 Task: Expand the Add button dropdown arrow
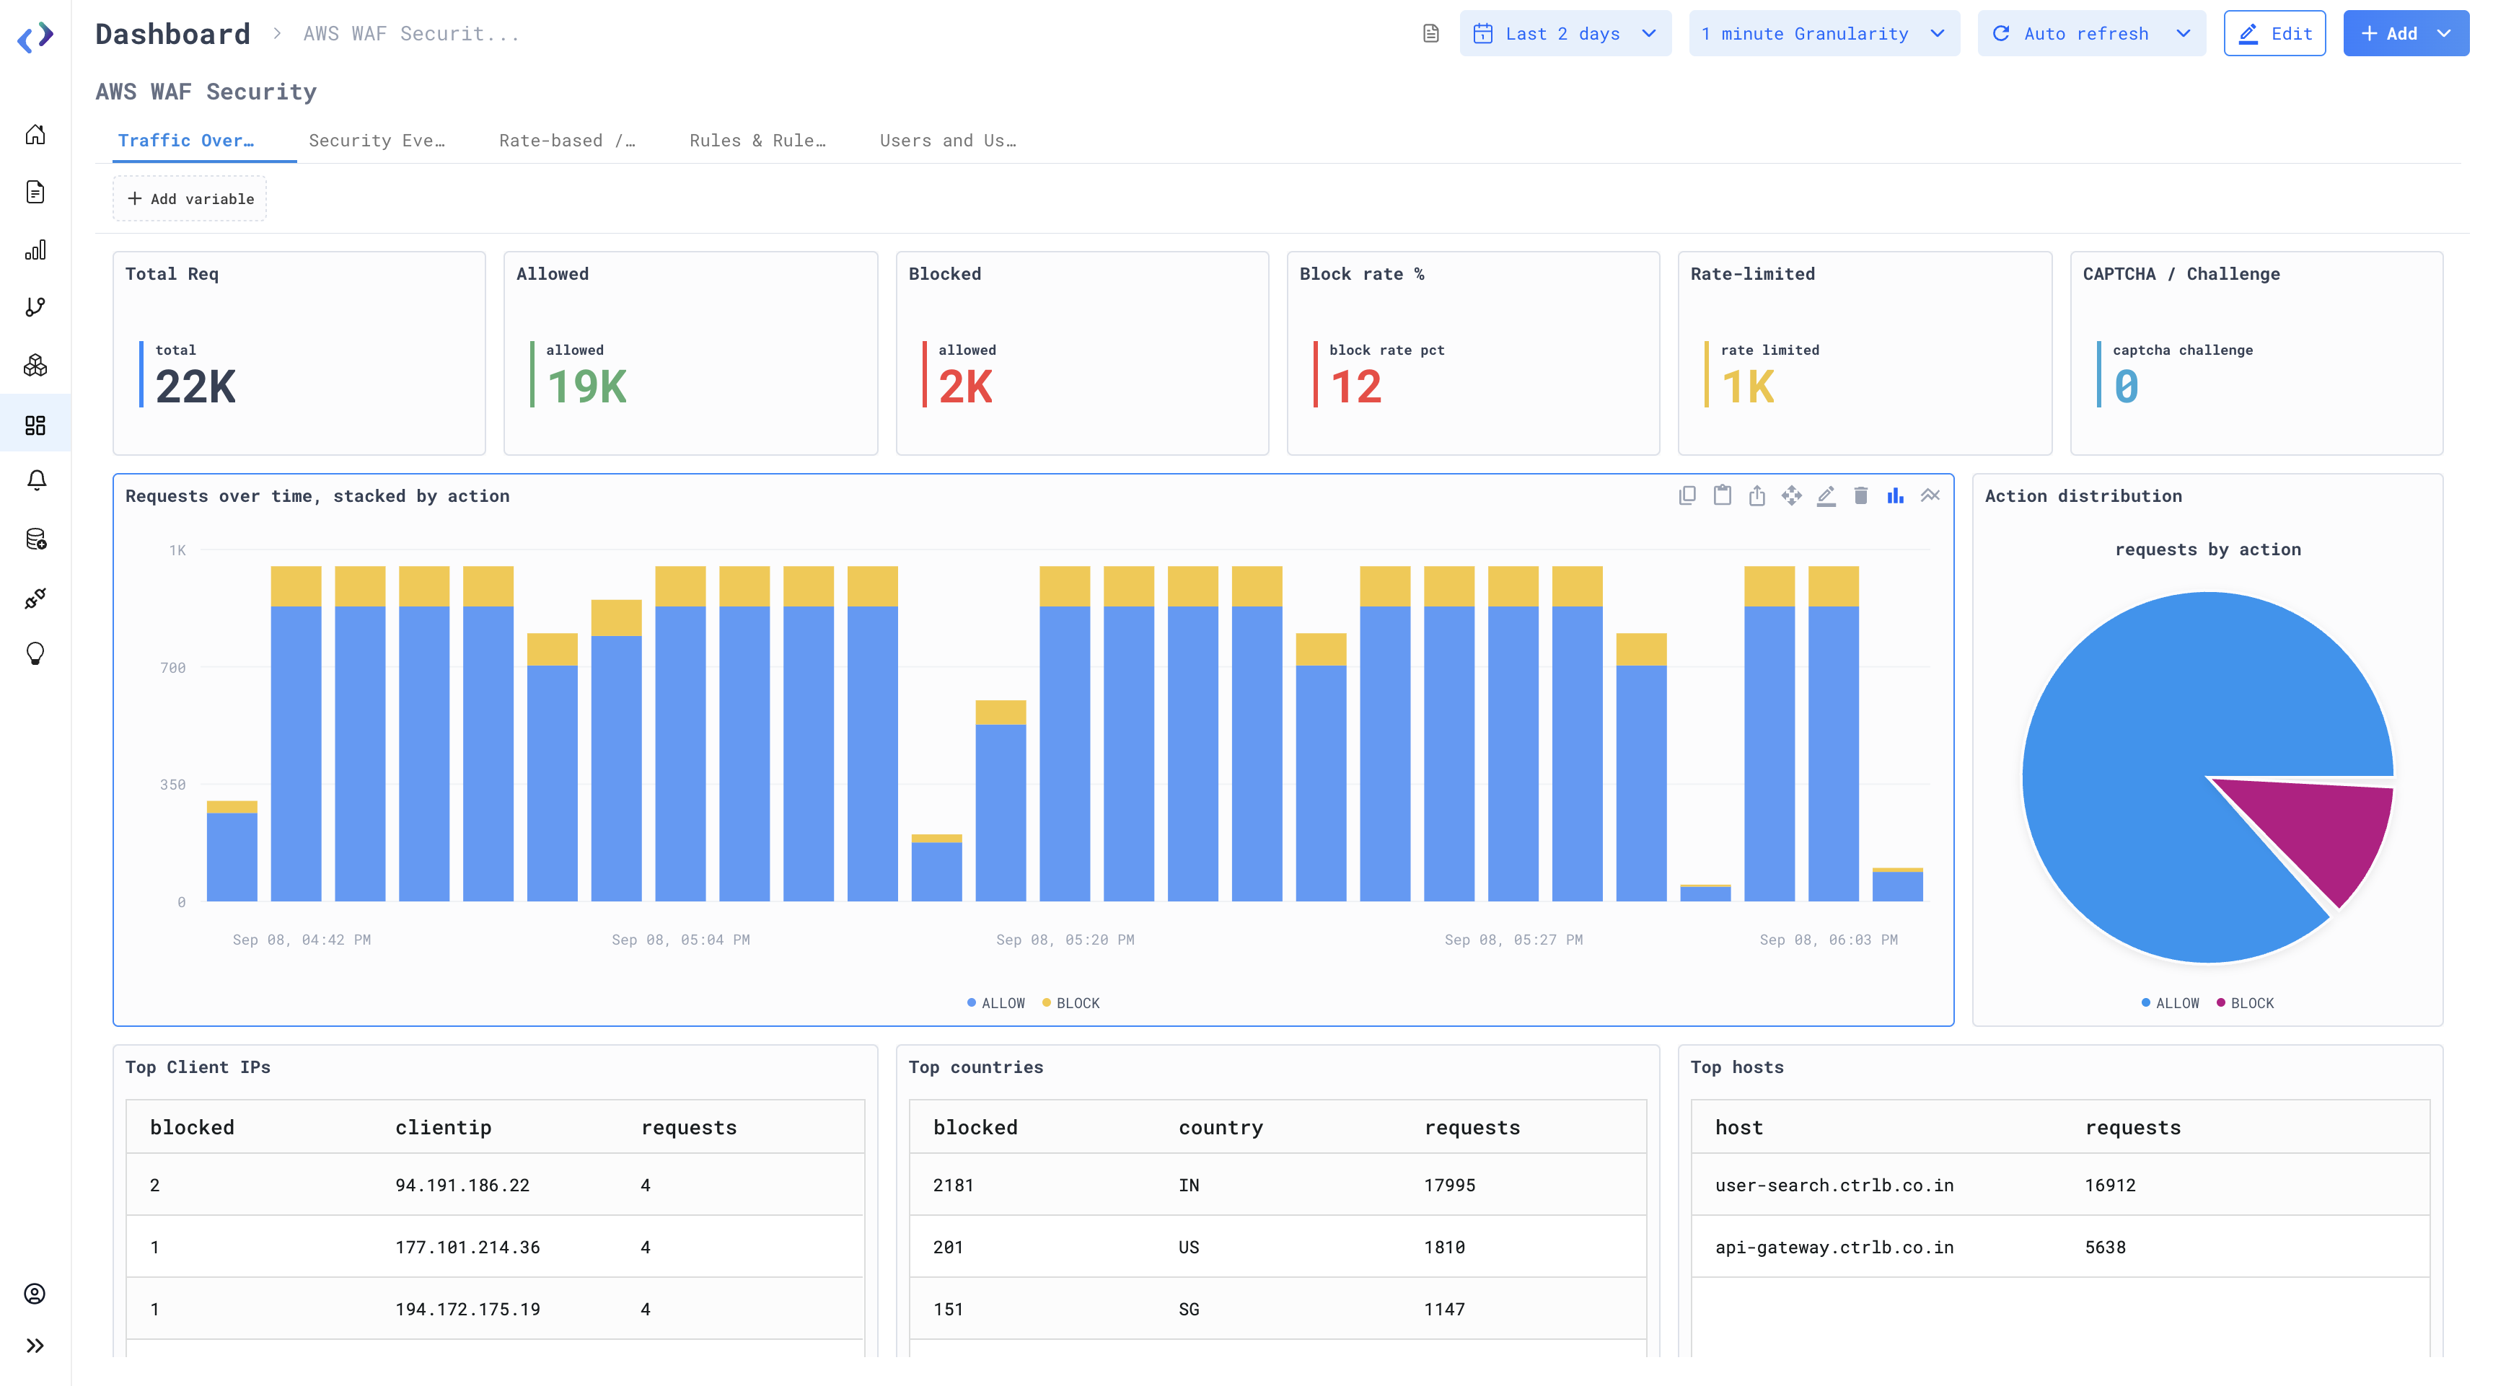tap(2444, 34)
